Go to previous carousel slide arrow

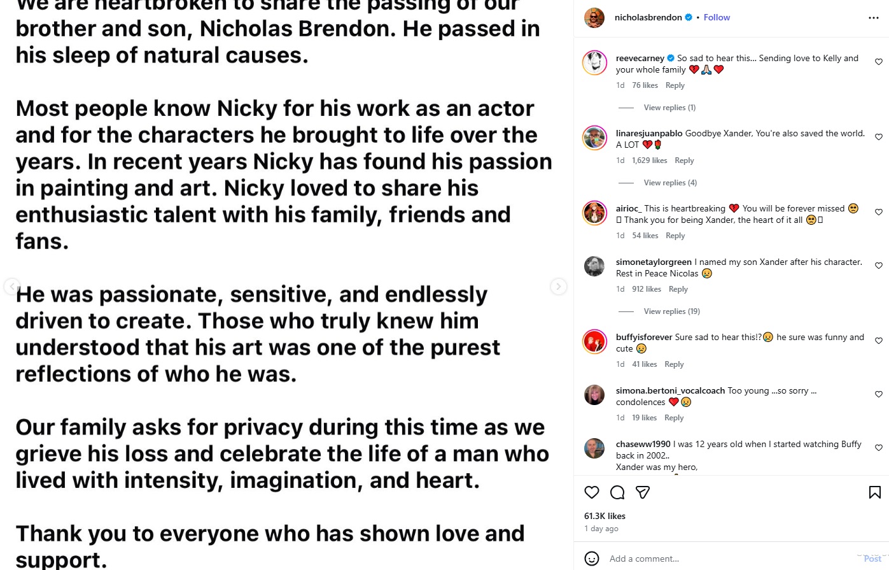pyautogui.click(x=11, y=287)
